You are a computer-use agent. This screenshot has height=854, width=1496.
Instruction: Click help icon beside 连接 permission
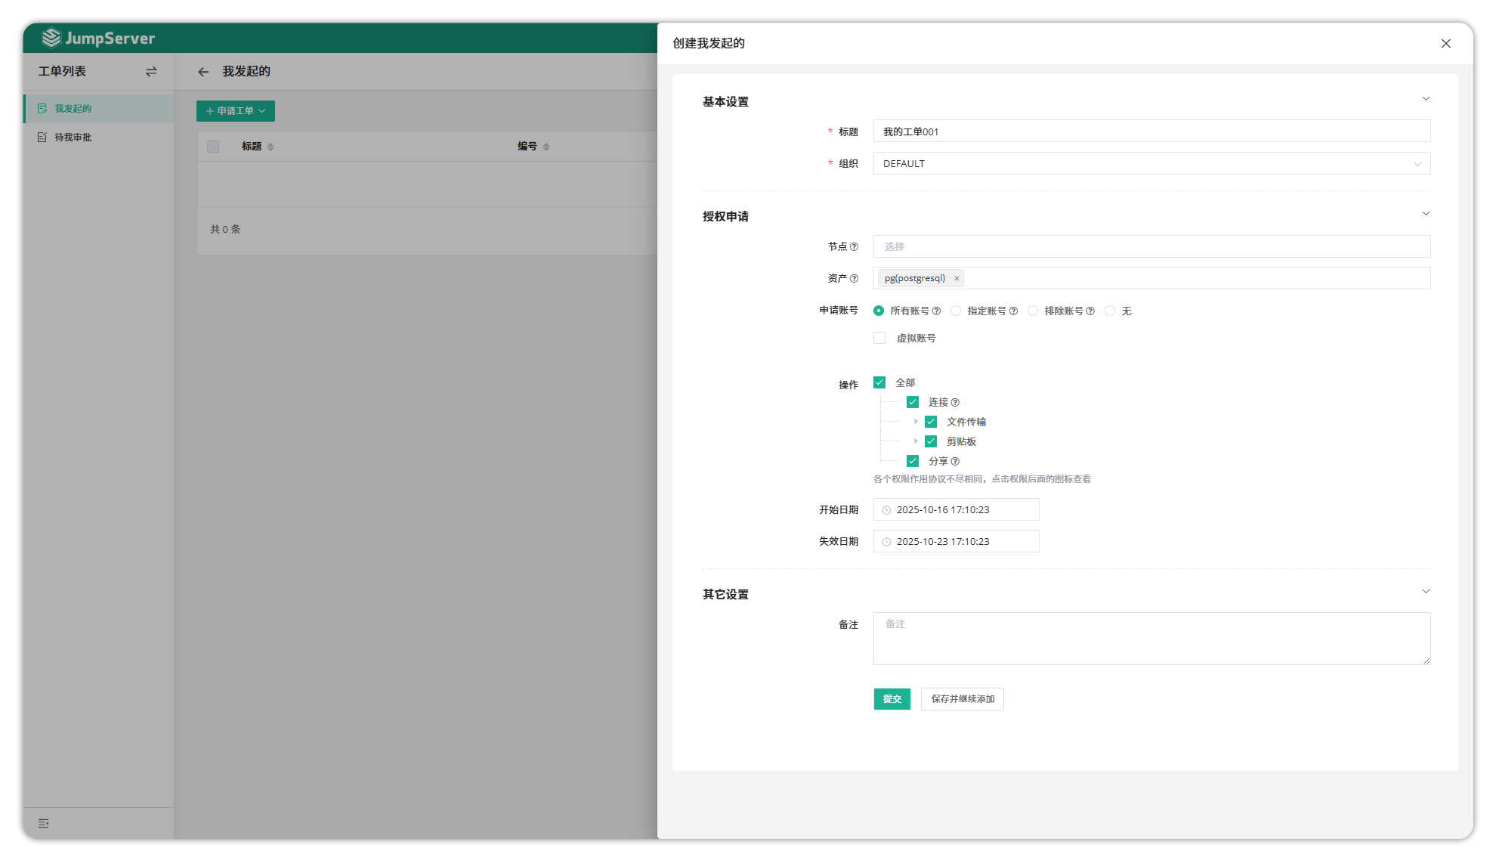[x=955, y=403]
